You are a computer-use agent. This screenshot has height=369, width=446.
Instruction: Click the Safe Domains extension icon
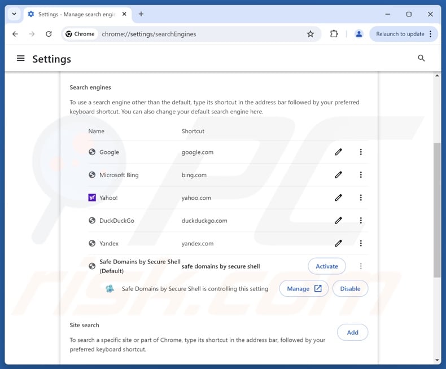coord(110,288)
